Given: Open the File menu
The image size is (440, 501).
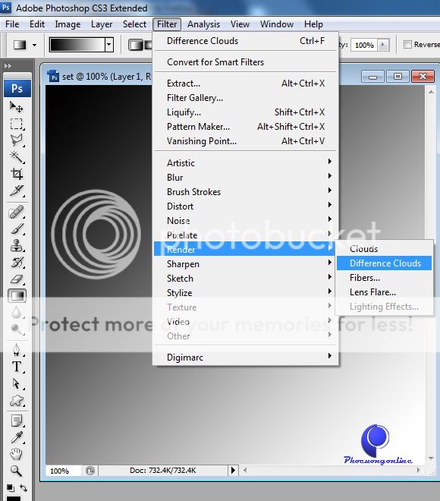Looking at the screenshot, I should (12, 24).
